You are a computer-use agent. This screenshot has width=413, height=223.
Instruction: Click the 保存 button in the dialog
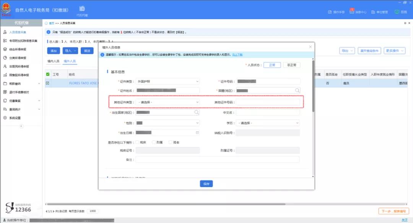pos(206,183)
